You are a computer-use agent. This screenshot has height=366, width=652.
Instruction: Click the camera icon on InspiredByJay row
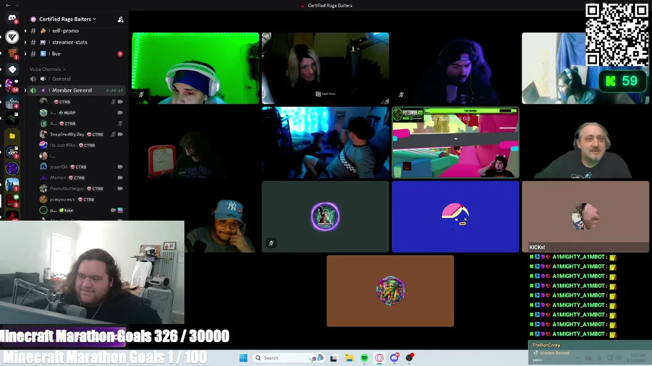tap(120, 134)
